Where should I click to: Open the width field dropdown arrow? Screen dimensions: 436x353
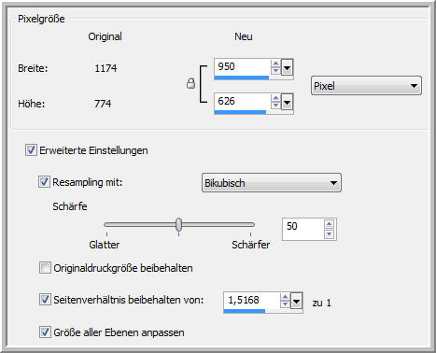pos(287,67)
